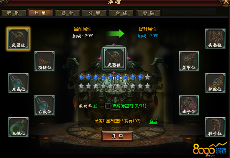Image resolution: width=230 pixels, height=158 pixels.
Task: Click the center 武器位 equipment slot
Action: [114, 59]
